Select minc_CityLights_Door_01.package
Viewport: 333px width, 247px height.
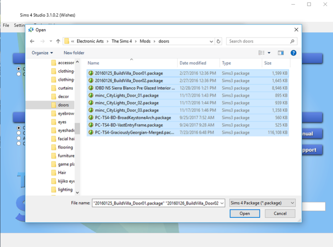click(188, 96)
